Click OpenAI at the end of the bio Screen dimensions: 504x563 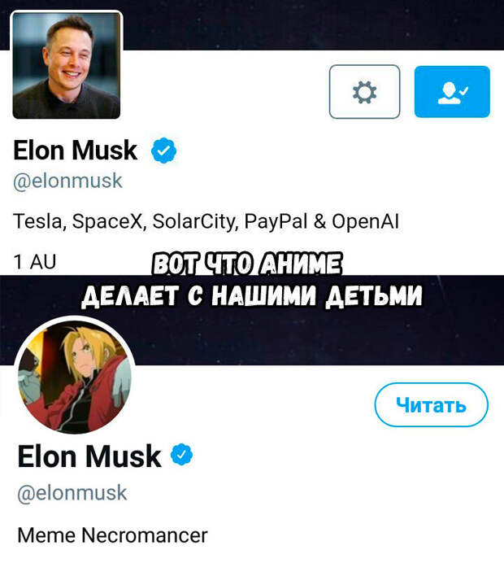(365, 221)
